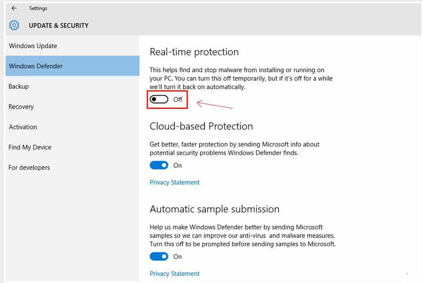423x283 pixels.
Task: Disable Cloud-based Protection toggle
Action: click(159, 165)
